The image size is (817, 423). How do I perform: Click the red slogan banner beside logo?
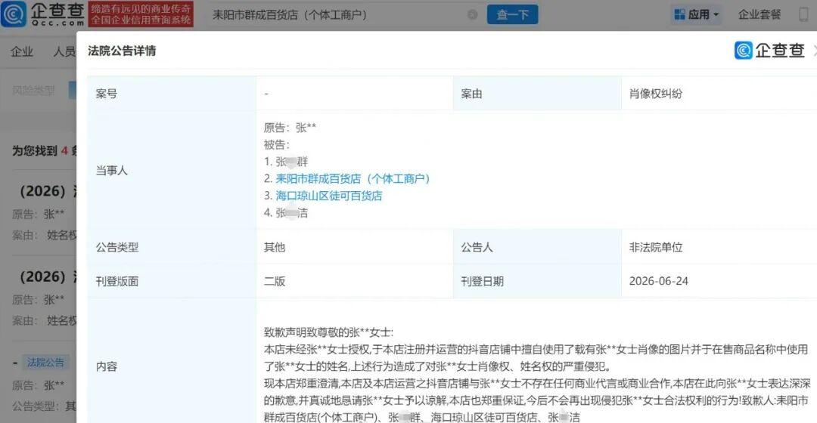pos(141,14)
